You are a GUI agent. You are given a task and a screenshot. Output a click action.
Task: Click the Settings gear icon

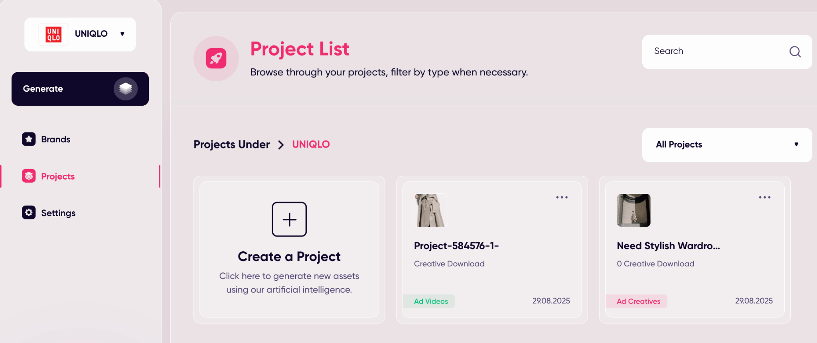click(29, 213)
